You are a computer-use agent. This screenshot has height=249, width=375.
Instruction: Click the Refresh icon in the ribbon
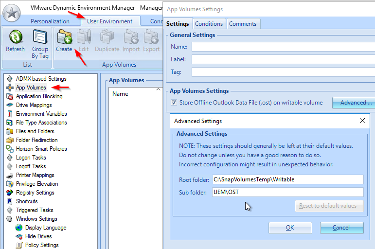[x=16, y=37]
